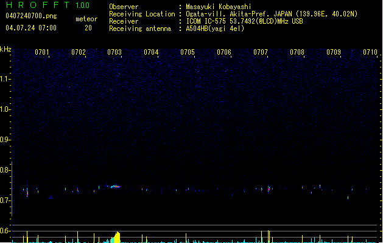Click the 0701 time marker
This screenshot has width=383, height=243.
tap(42, 52)
